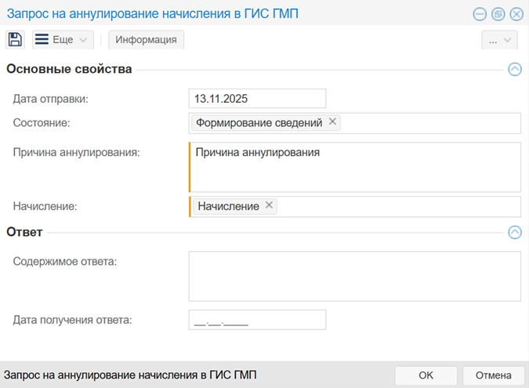Click the Дата отправки date field
Viewport: 529px width, 388px height.
coord(256,99)
